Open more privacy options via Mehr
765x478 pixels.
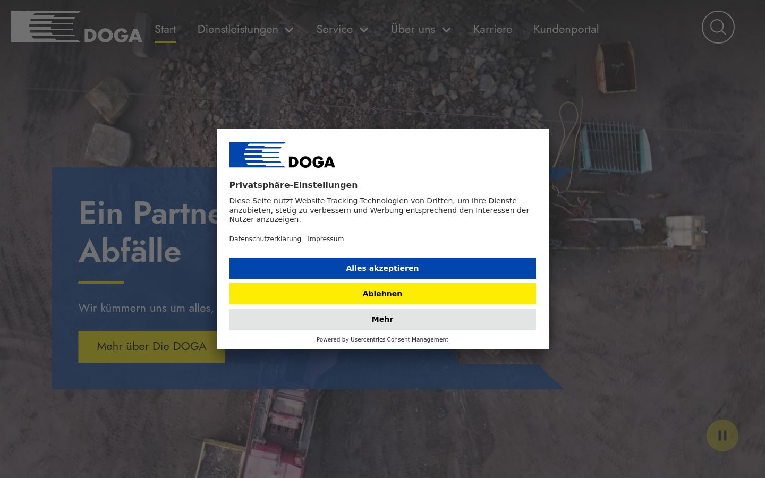pyautogui.click(x=382, y=319)
